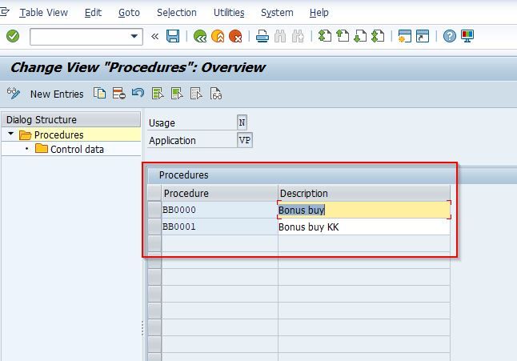The width and height of the screenshot is (517, 361).
Task: Click the Dialog Structure panel header
Action: (71, 119)
